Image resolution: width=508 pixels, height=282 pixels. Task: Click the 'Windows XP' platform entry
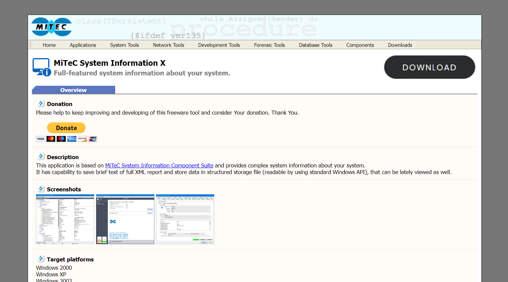[51, 274]
